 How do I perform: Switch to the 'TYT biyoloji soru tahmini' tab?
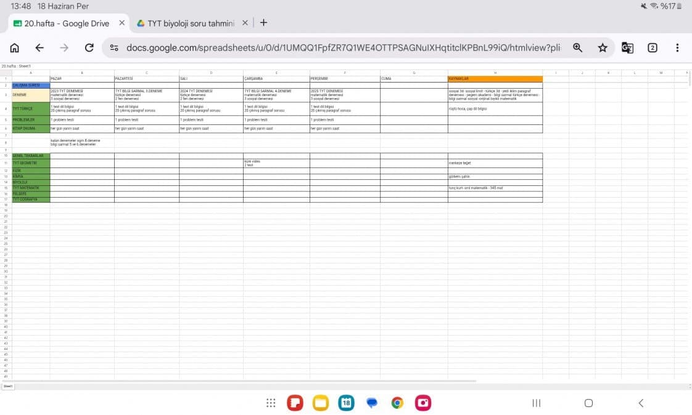click(x=191, y=23)
